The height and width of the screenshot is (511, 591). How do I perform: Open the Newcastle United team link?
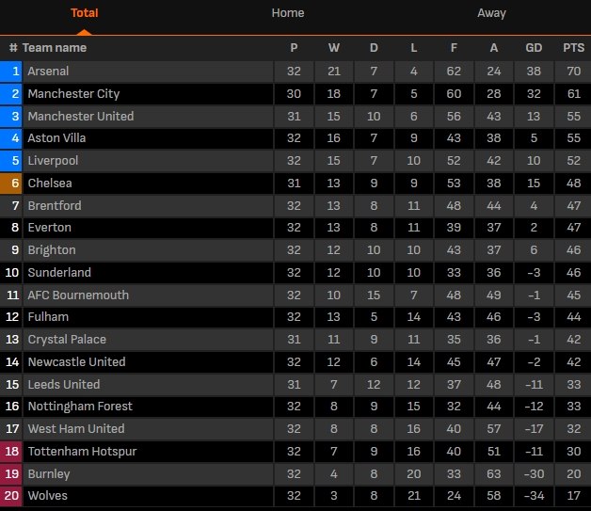pos(76,362)
